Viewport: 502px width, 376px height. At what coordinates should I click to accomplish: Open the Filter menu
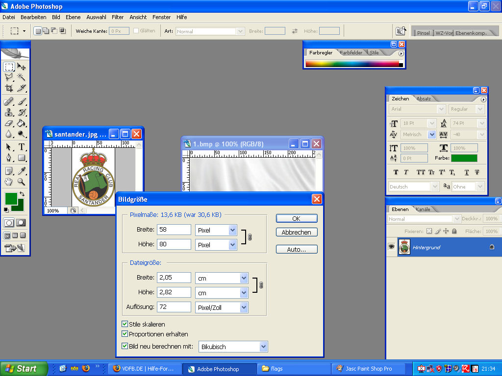pyautogui.click(x=118, y=17)
